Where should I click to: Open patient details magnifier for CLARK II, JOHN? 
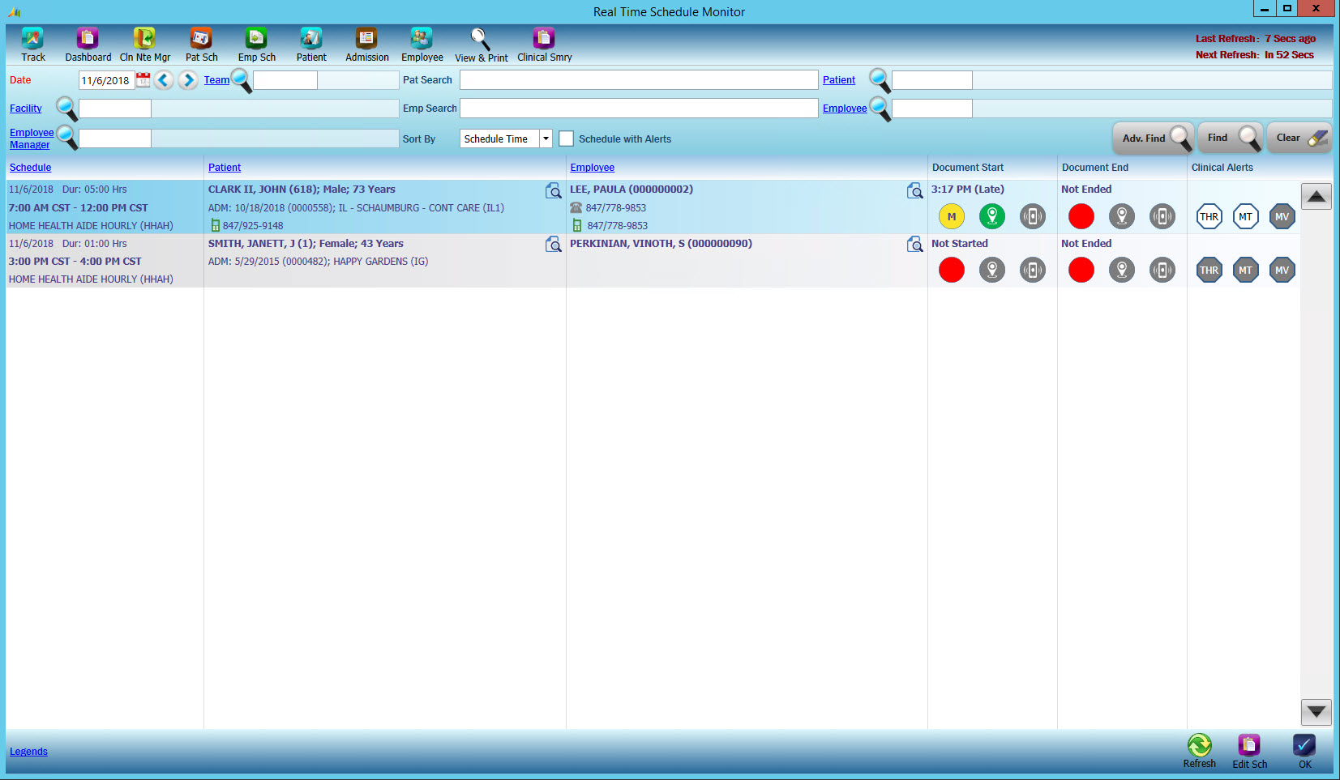coord(554,190)
